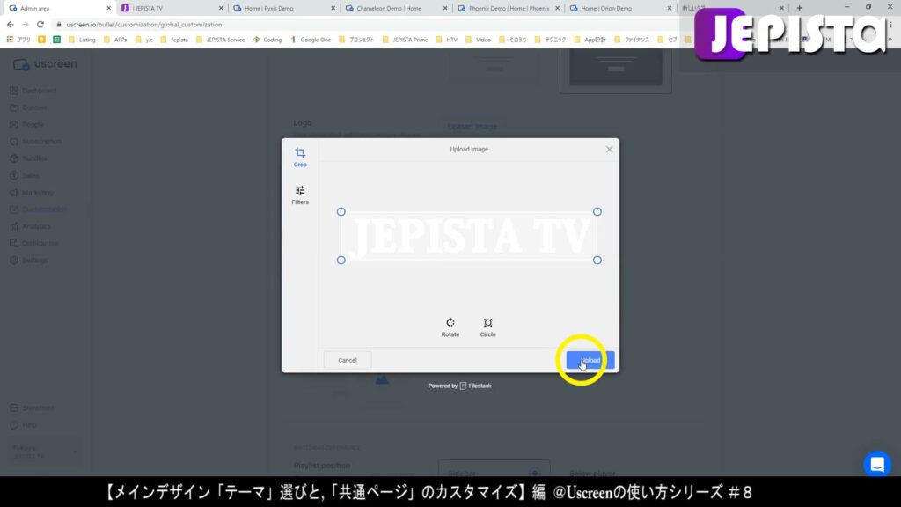Close the JEPISTA TV tab
The height and width of the screenshot is (507, 901).
pos(221,8)
